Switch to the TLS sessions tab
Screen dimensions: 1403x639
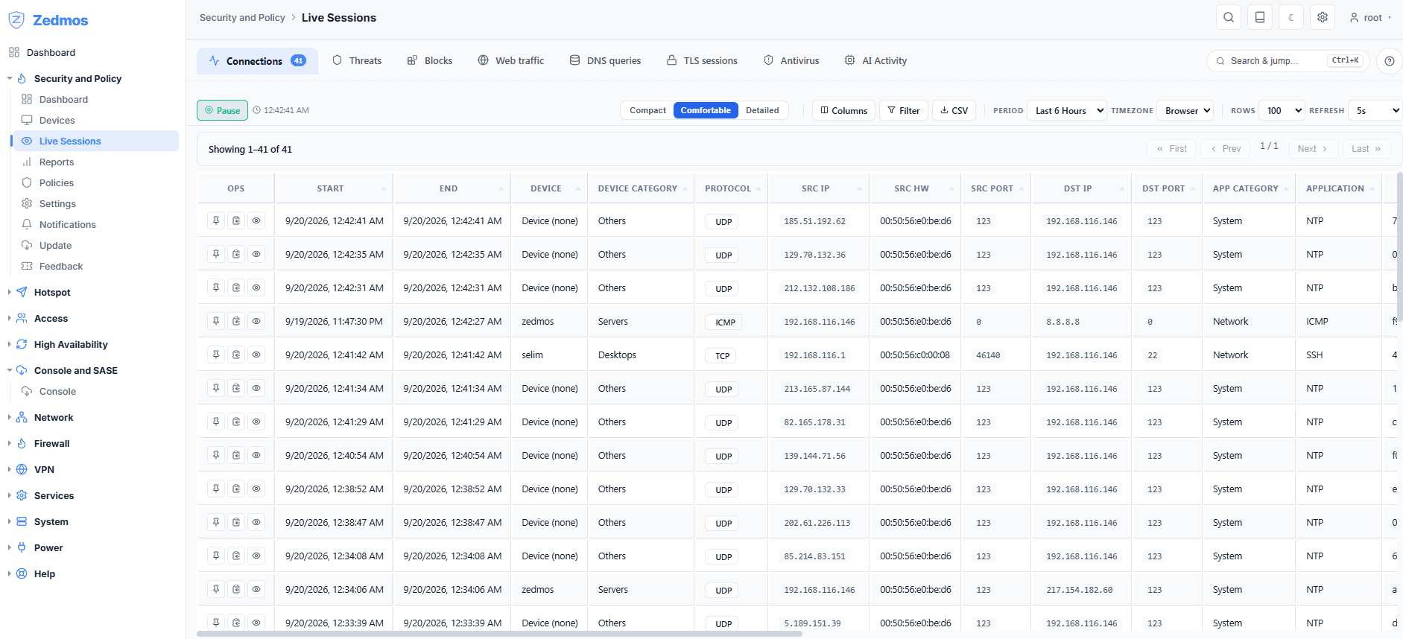pos(702,60)
